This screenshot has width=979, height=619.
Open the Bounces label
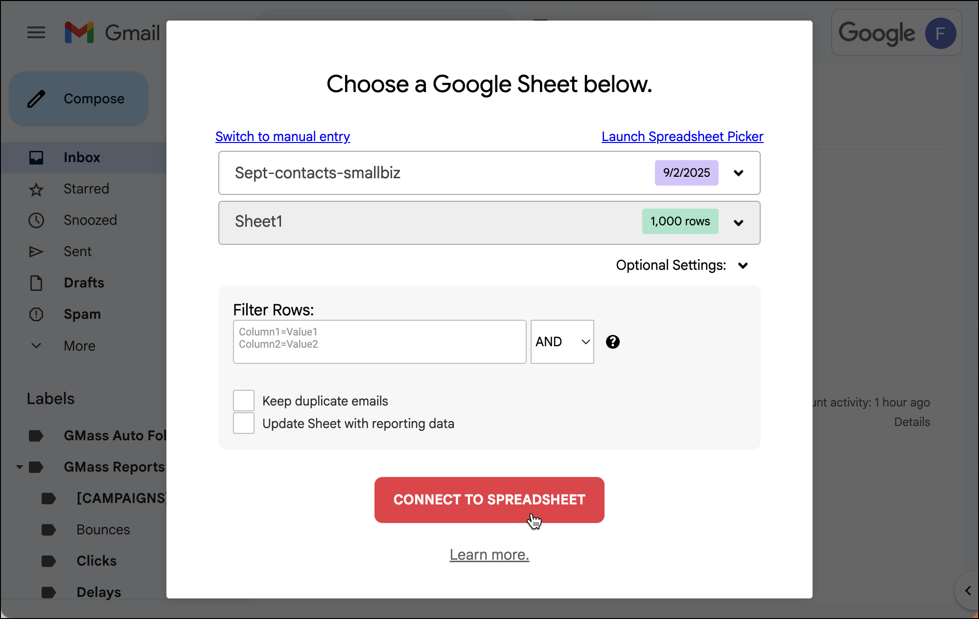coord(103,529)
